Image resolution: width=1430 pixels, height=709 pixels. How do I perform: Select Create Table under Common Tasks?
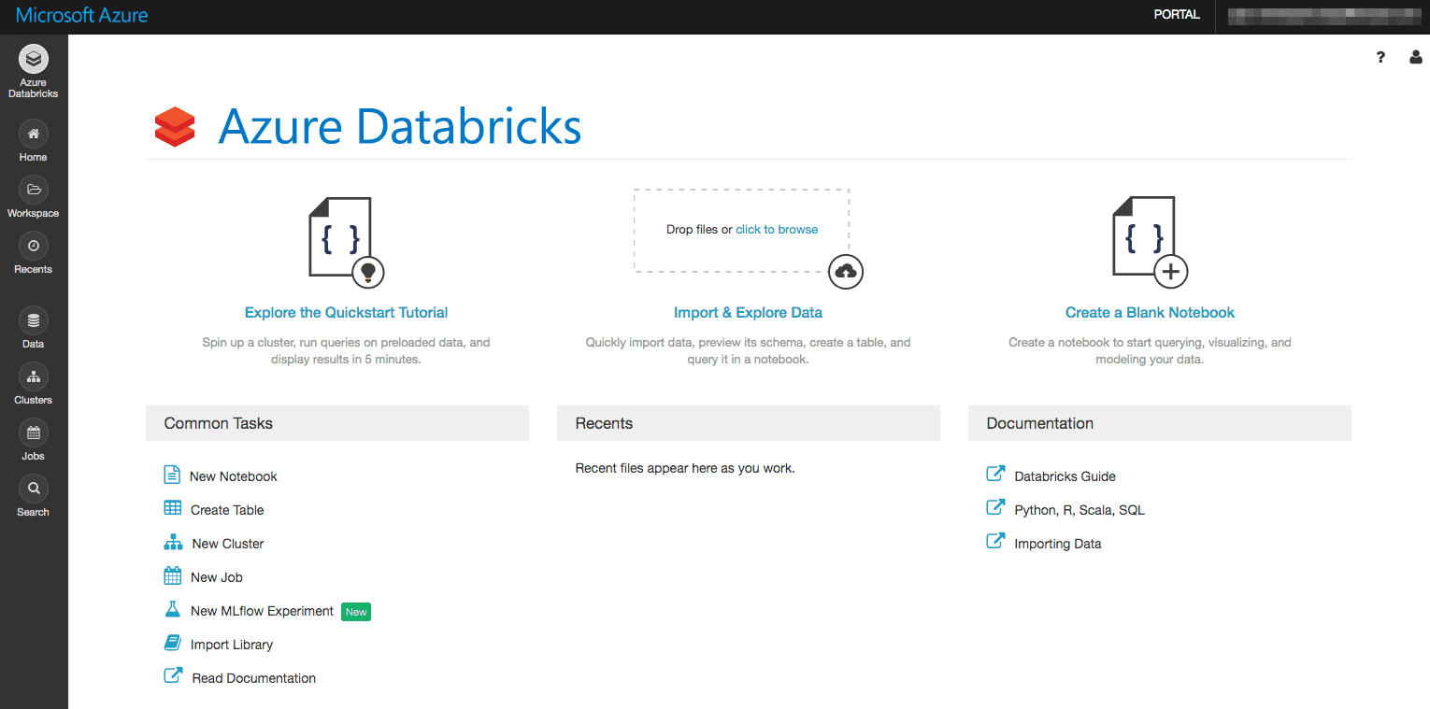226,509
